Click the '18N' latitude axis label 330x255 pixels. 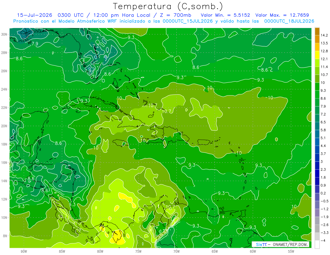click(x=4, y=144)
